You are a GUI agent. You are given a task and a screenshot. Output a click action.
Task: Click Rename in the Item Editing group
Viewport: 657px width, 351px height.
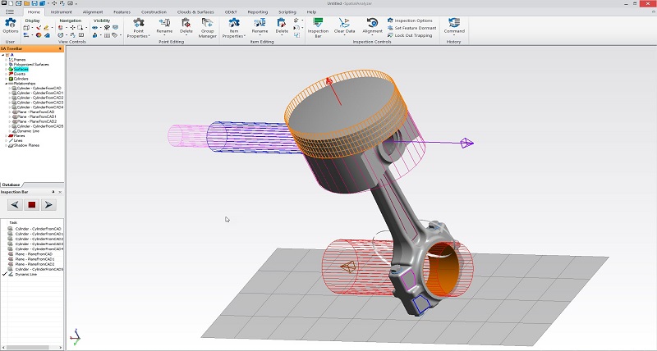(x=260, y=25)
